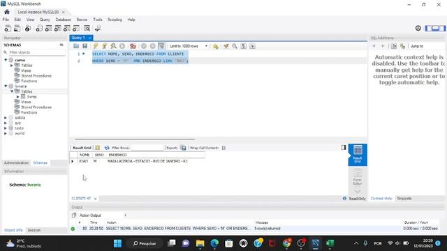Create a new SQL tab icon
This screenshot has height=251, width=447.
[8, 28]
